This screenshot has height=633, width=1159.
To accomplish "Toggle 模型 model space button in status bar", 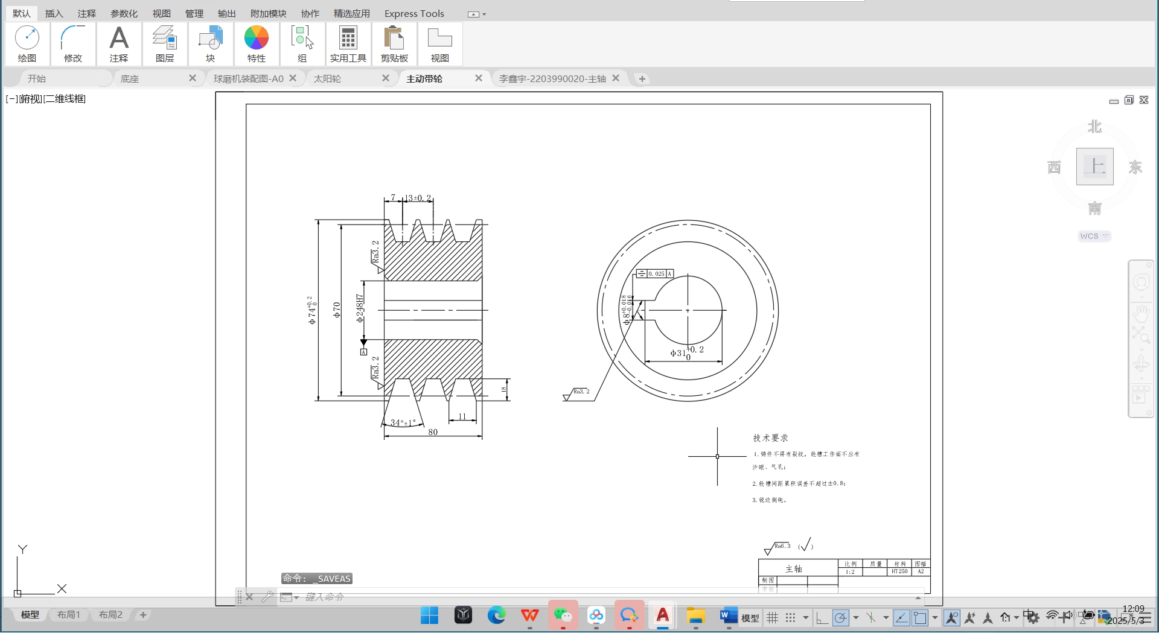I will pyautogui.click(x=750, y=618).
